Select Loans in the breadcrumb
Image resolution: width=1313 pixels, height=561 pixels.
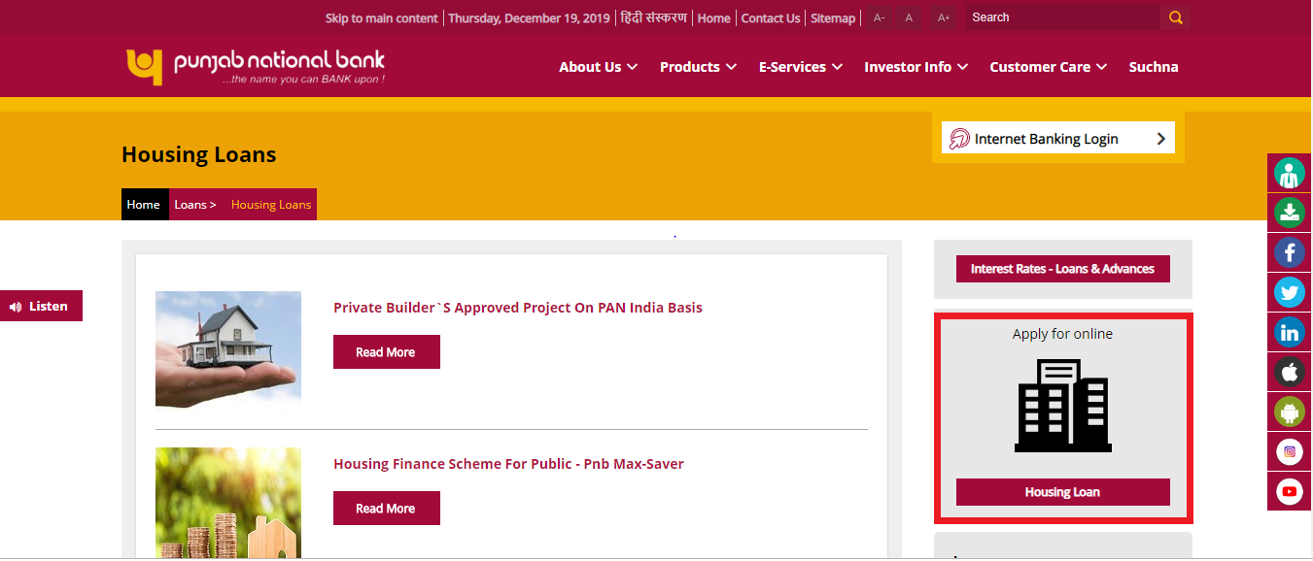click(195, 205)
